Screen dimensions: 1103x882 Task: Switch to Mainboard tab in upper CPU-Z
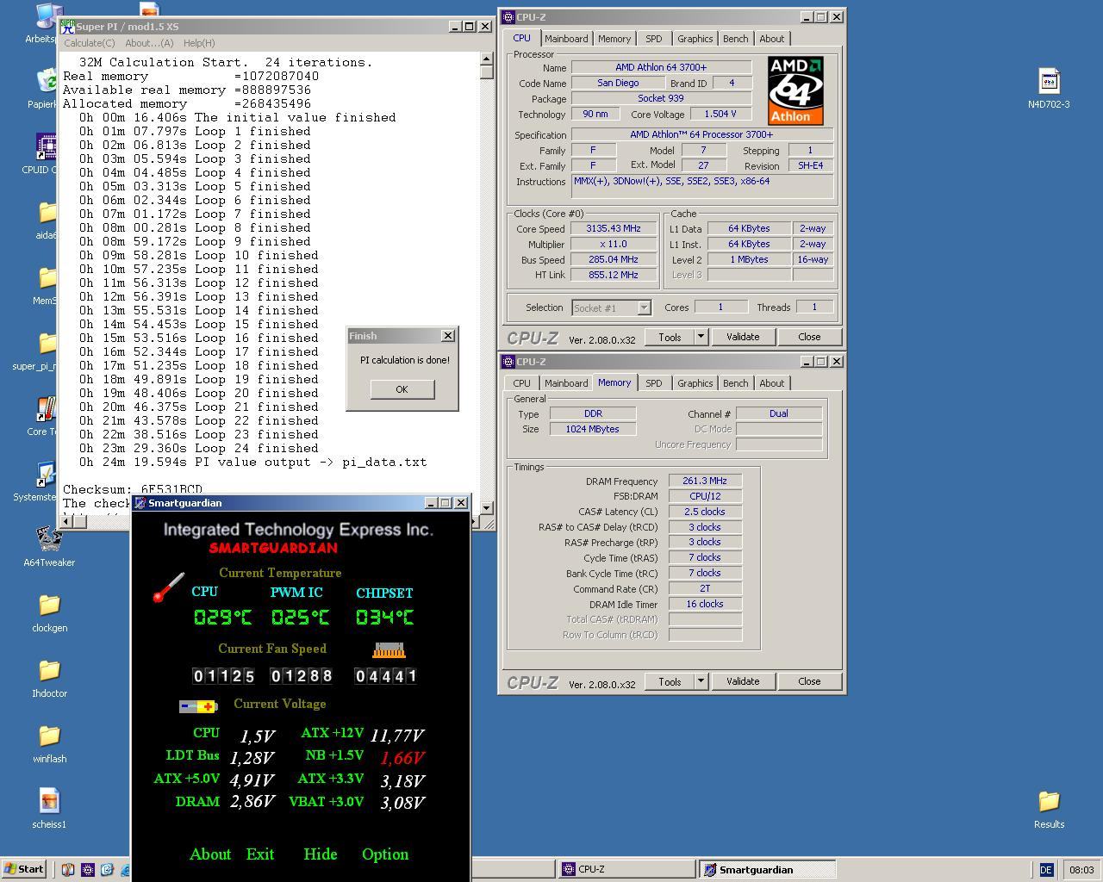[x=566, y=39]
